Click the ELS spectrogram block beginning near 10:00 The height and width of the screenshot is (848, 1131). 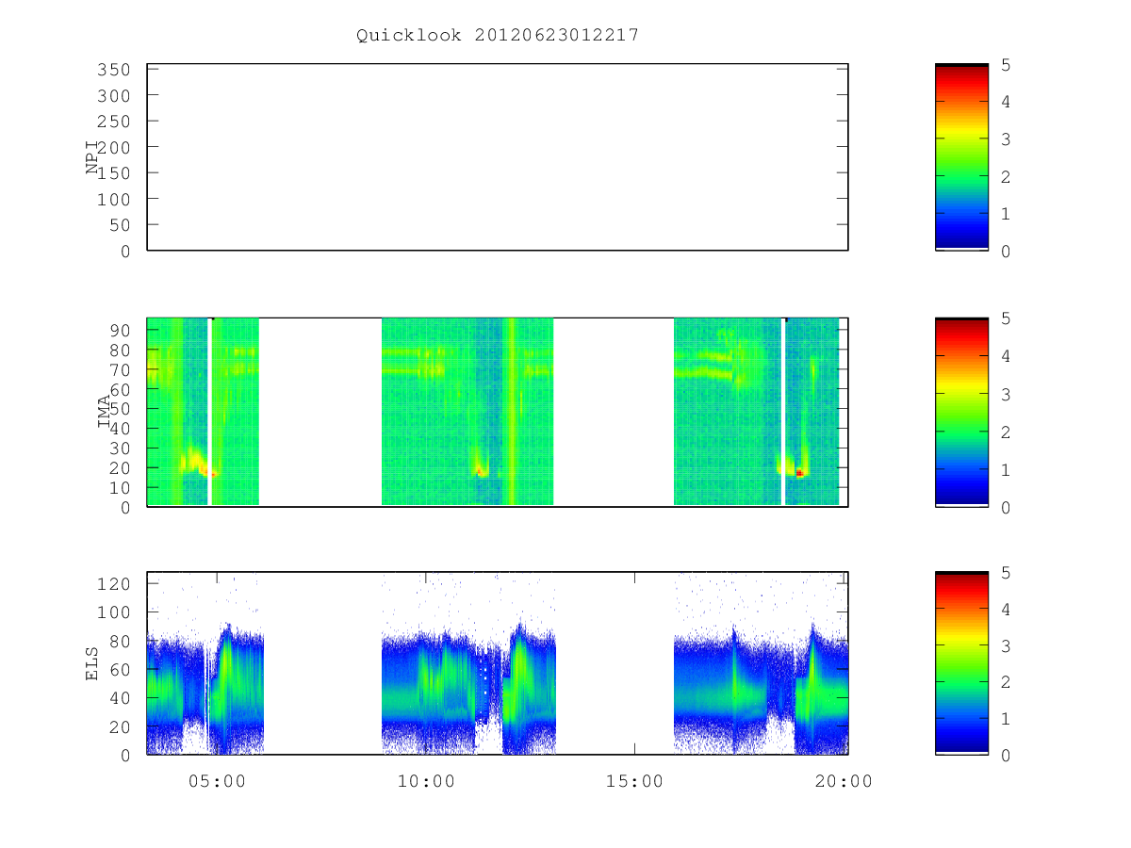coord(468,688)
